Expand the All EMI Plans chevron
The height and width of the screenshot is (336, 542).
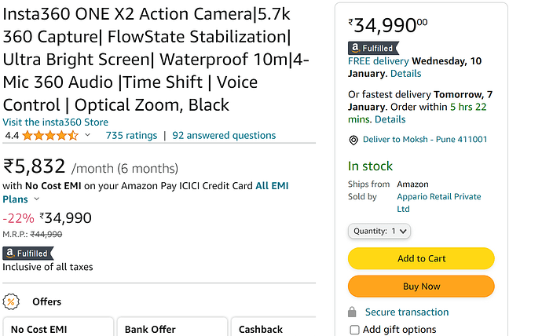click(x=36, y=199)
